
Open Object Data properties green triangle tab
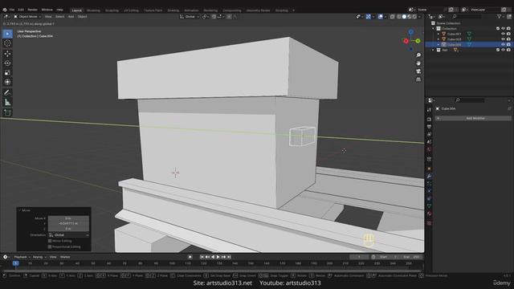(429, 206)
